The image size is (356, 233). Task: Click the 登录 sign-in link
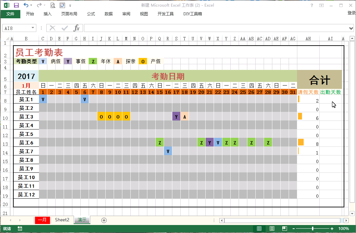click(351, 13)
